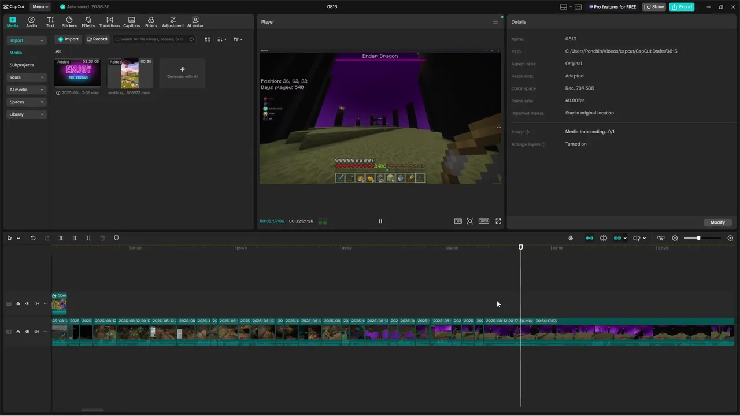
Task: Open the player Ratio selector
Action: pos(483,221)
